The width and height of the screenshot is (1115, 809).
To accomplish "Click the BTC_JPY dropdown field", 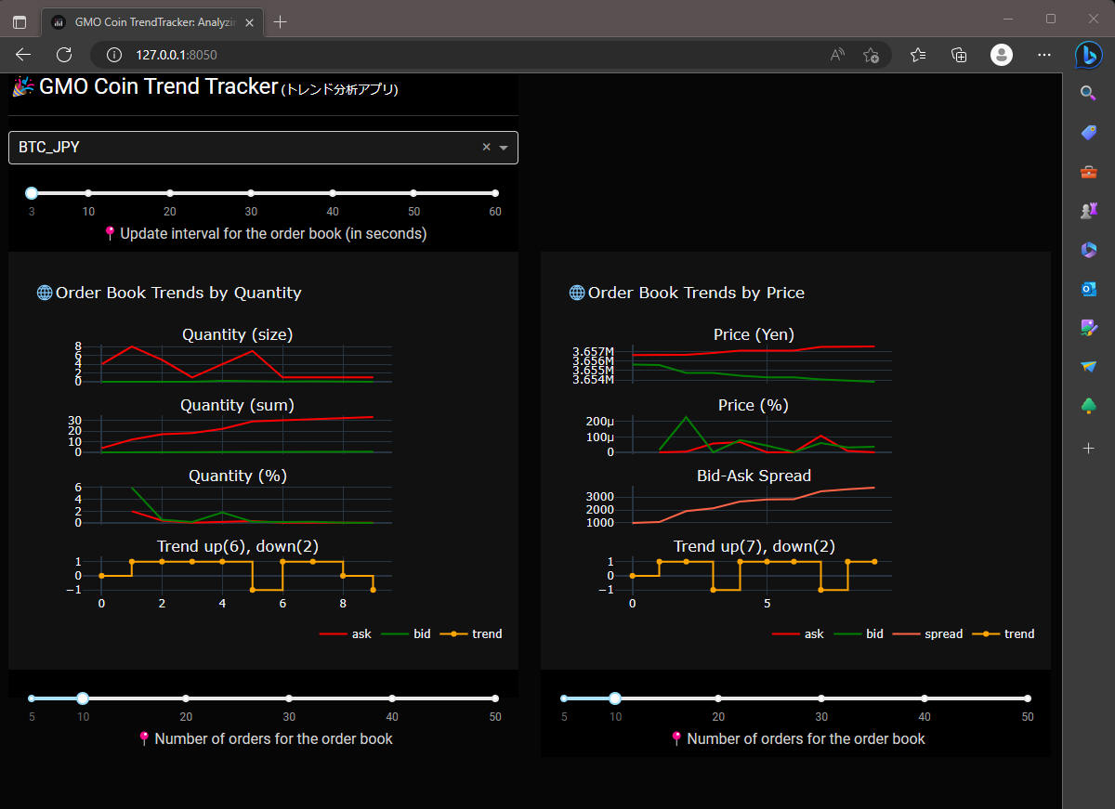I will tap(263, 148).
